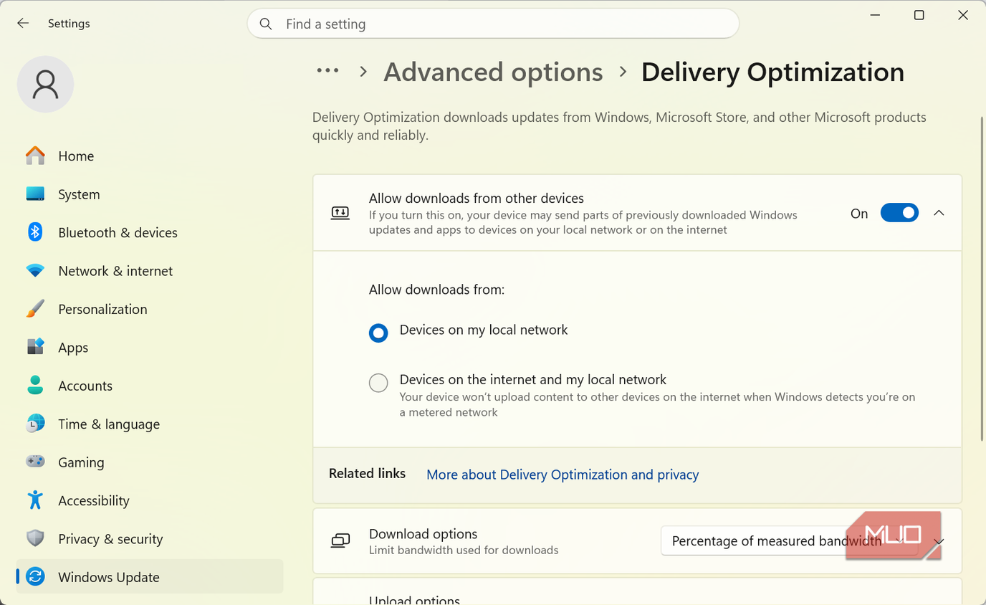Viewport: 986px width, 605px height.
Task: Go to Privacy & security settings
Action: (150, 538)
